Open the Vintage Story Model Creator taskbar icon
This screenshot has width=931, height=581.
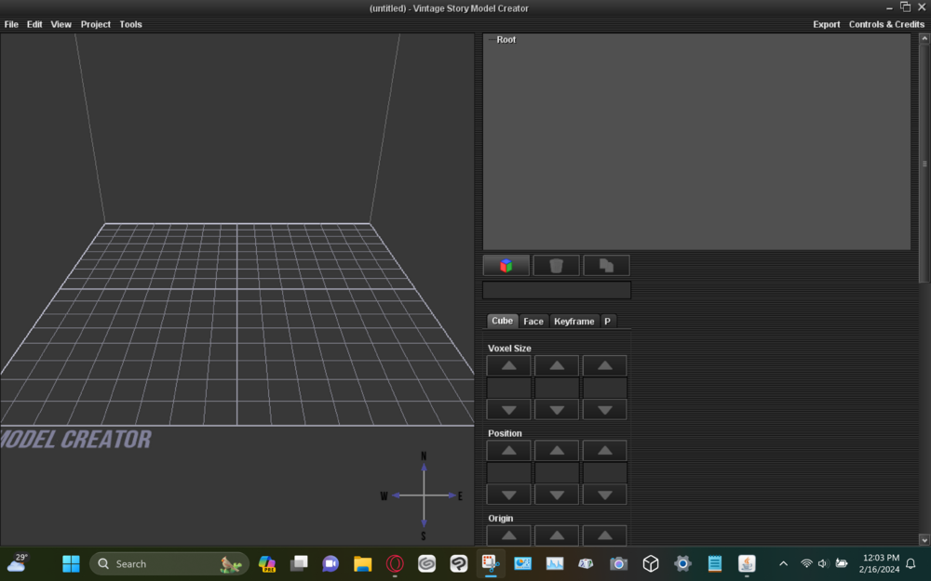click(x=491, y=563)
